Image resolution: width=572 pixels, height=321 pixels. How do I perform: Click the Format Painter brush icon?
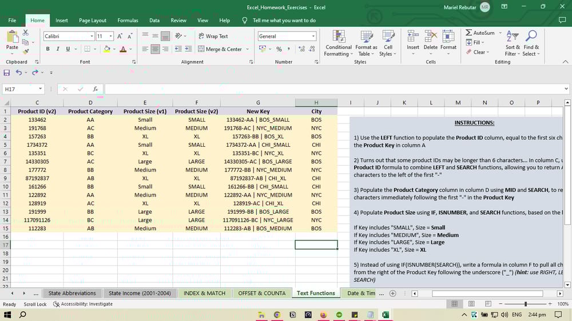[x=26, y=52]
